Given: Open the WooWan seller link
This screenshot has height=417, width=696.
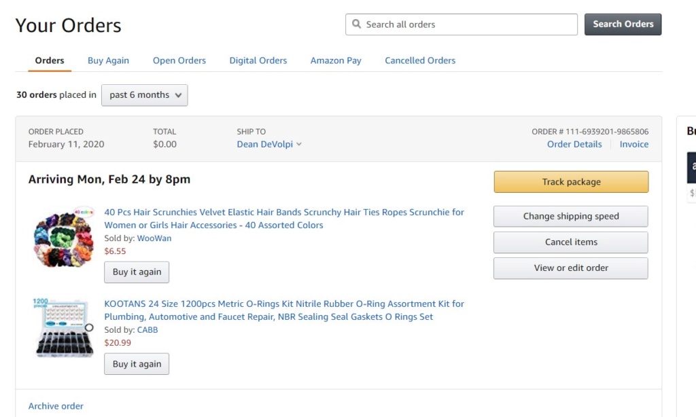Looking at the screenshot, I should click(154, 238).
